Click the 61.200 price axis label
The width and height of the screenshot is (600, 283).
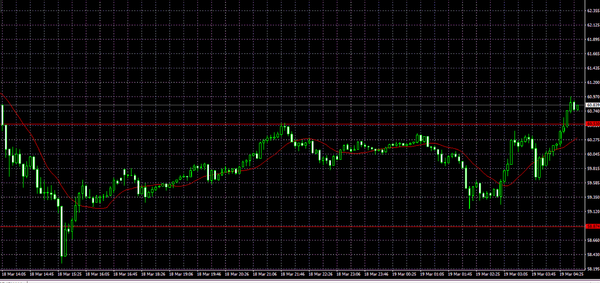[x=593, y=82]
